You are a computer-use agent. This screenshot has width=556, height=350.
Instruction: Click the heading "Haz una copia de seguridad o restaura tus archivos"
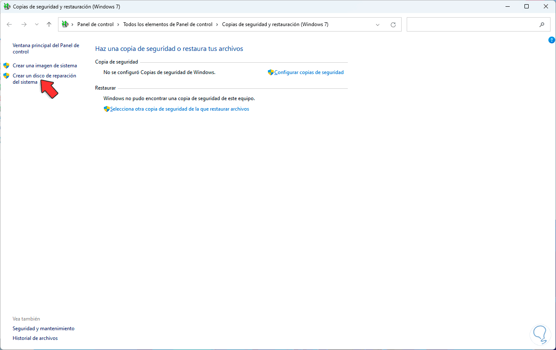coord(169,49)
